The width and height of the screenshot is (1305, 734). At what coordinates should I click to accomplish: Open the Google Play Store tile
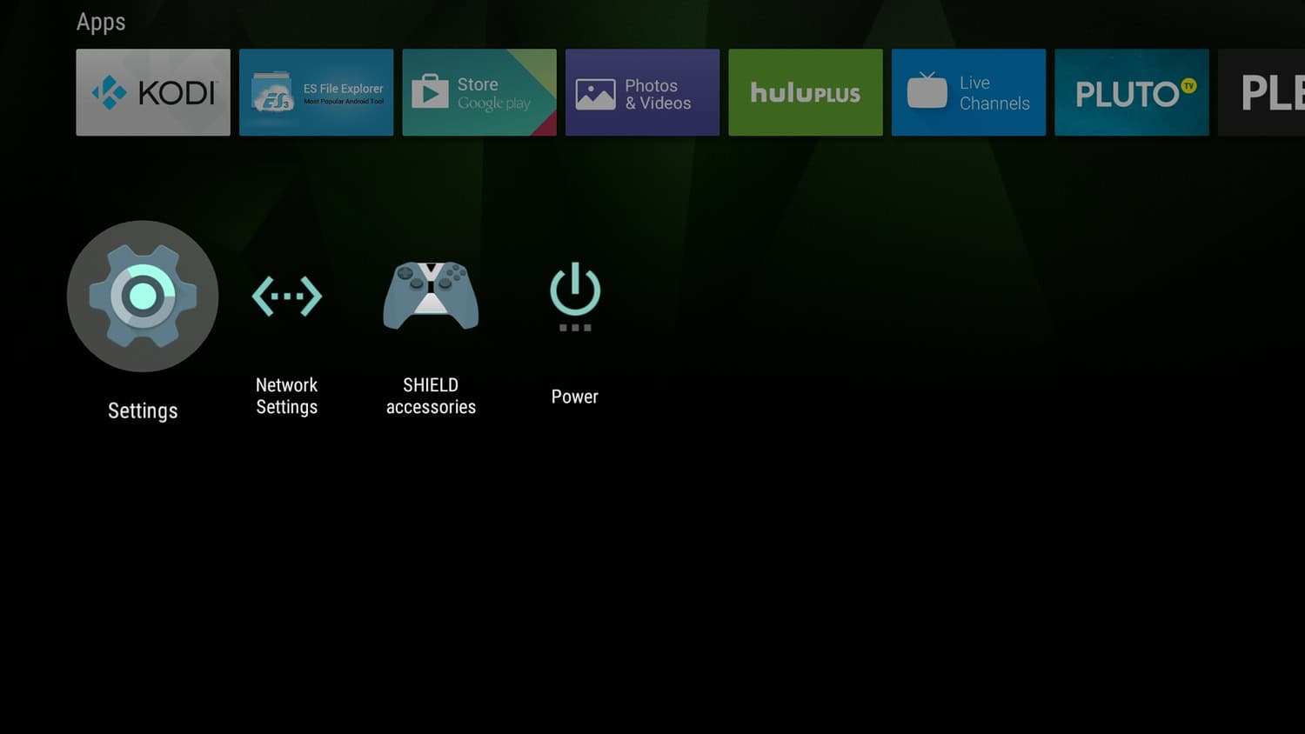click(479, 92)
